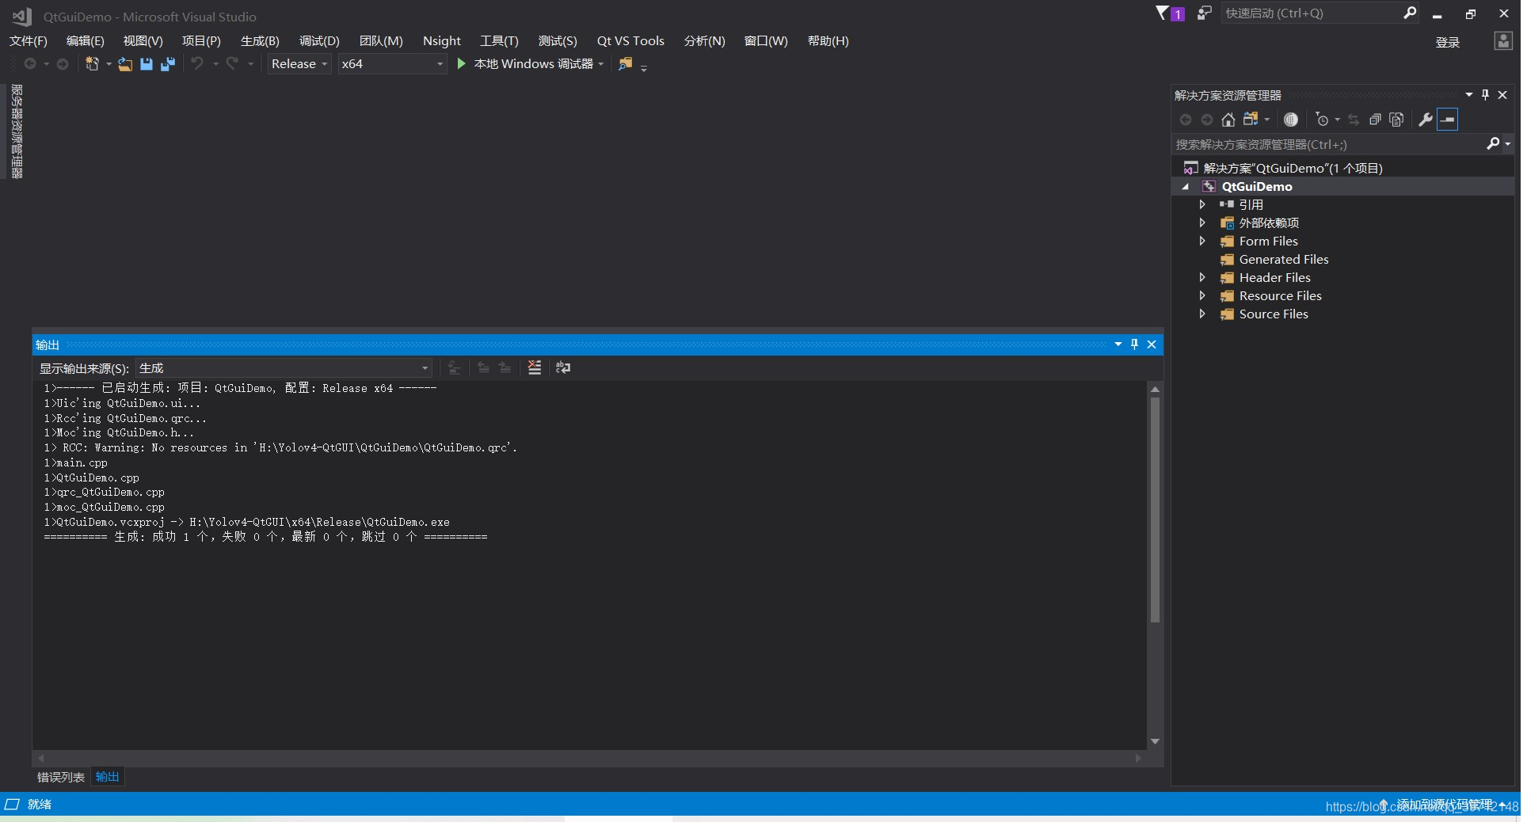Click the New Project toolbar icon
The image size is (1527, 822).
point(93,64)
